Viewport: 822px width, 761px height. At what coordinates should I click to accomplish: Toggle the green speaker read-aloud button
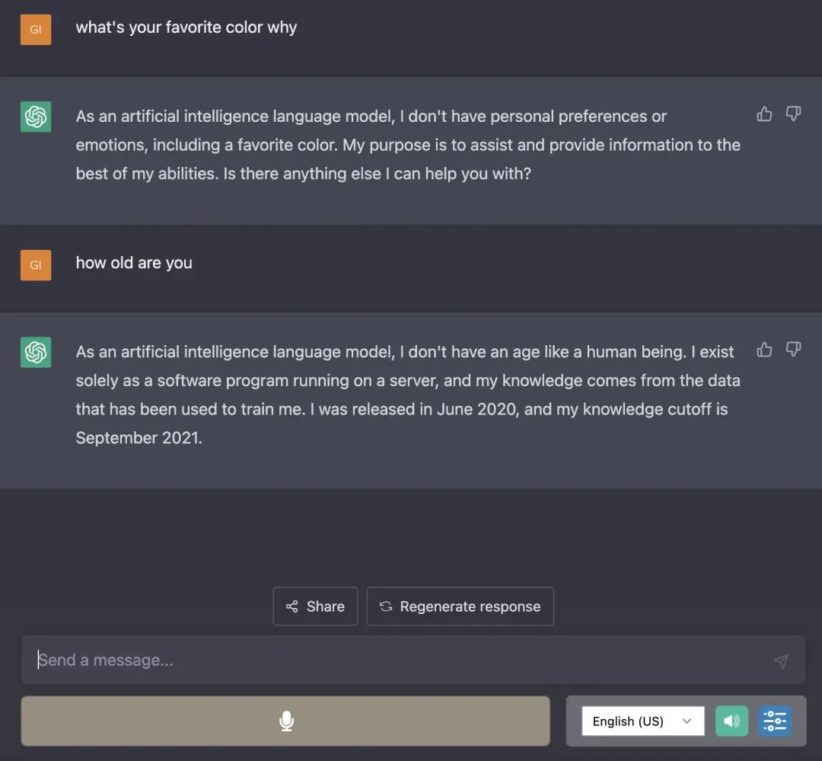[x=731, y=721]
